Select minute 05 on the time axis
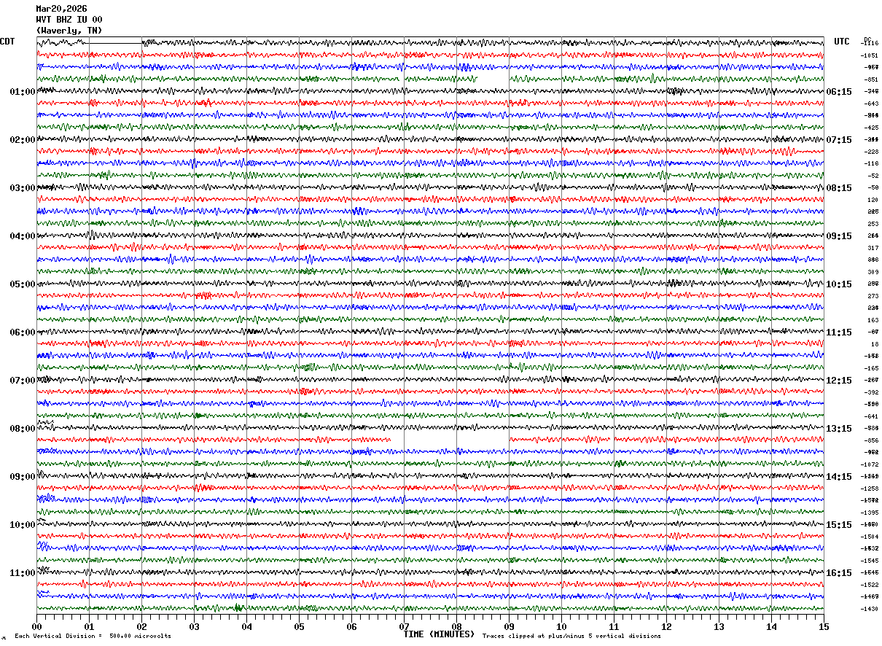 pos(300,626)
